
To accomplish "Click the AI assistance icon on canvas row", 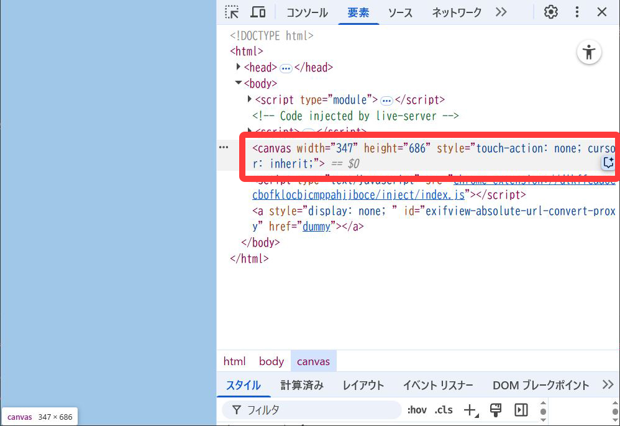I will [x=608, y=163].
